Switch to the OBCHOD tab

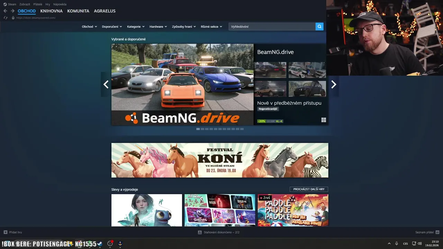pyautogui.click(x=27, y=11)
